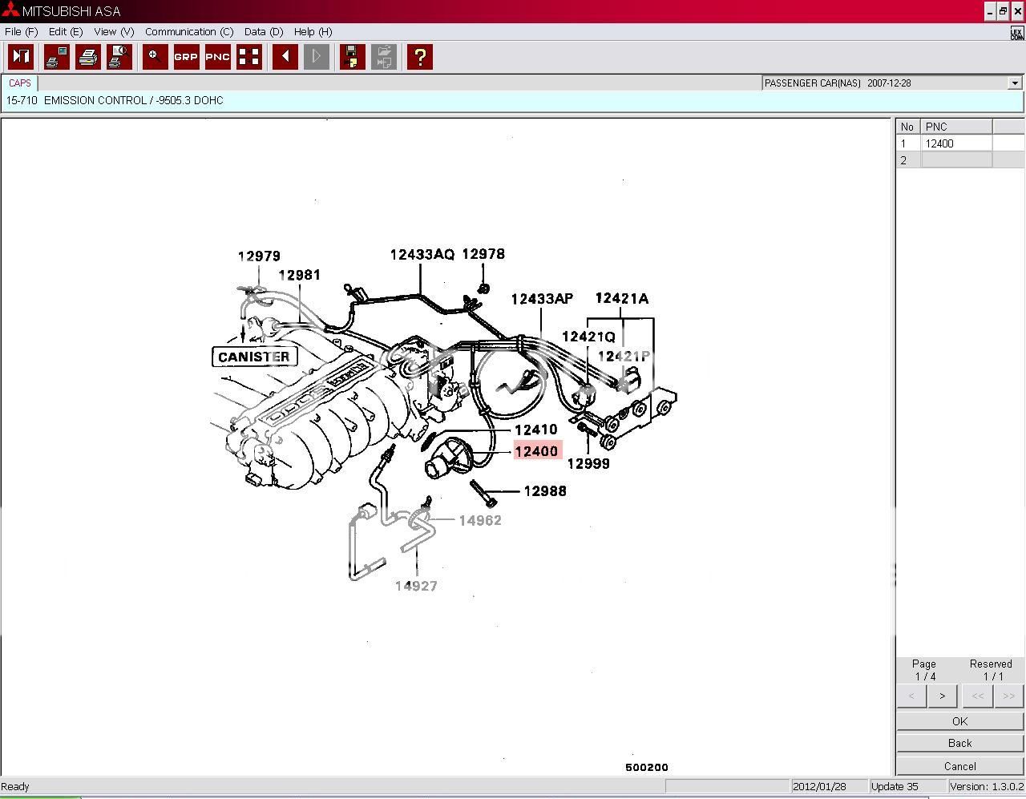Open Help using the question mark icon
The width and height of the screenshot is (1026, 799).
pyautogui.click(x=420, y=56)
